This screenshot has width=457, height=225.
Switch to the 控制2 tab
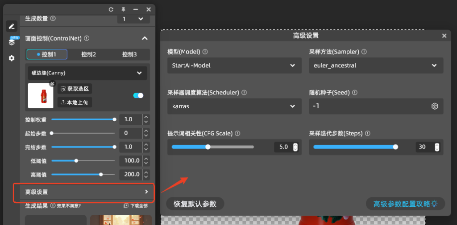click(89, 54)
